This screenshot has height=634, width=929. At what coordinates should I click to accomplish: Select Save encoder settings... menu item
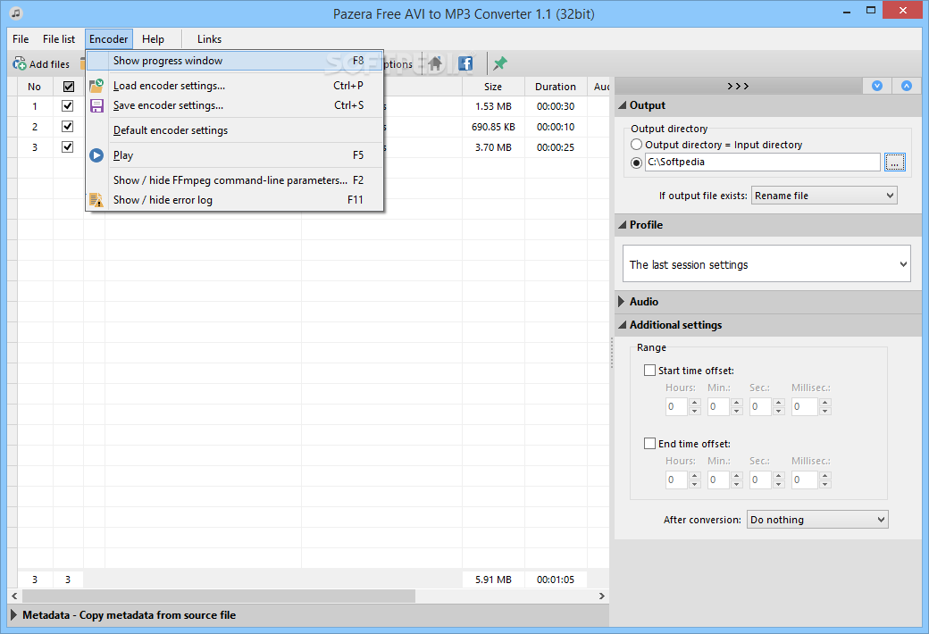pyautogui.click(x=235, y=105)
